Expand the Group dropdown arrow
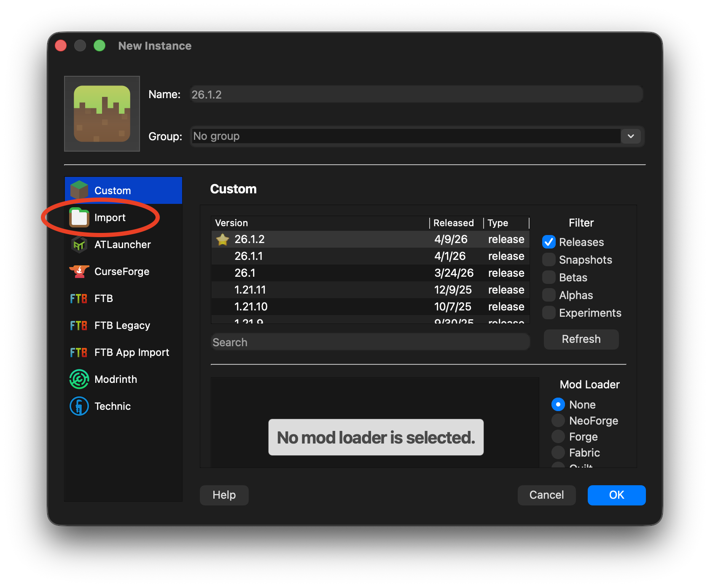The width and height of the screenshot is (710, 588). click(x=631, y=136)
